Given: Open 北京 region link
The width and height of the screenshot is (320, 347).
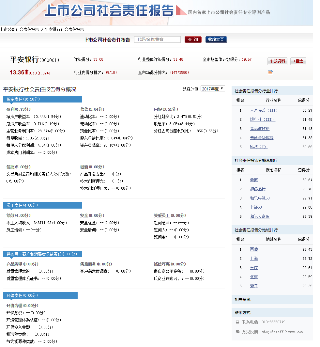Looking at the screenshot, I should pos(254,277).
